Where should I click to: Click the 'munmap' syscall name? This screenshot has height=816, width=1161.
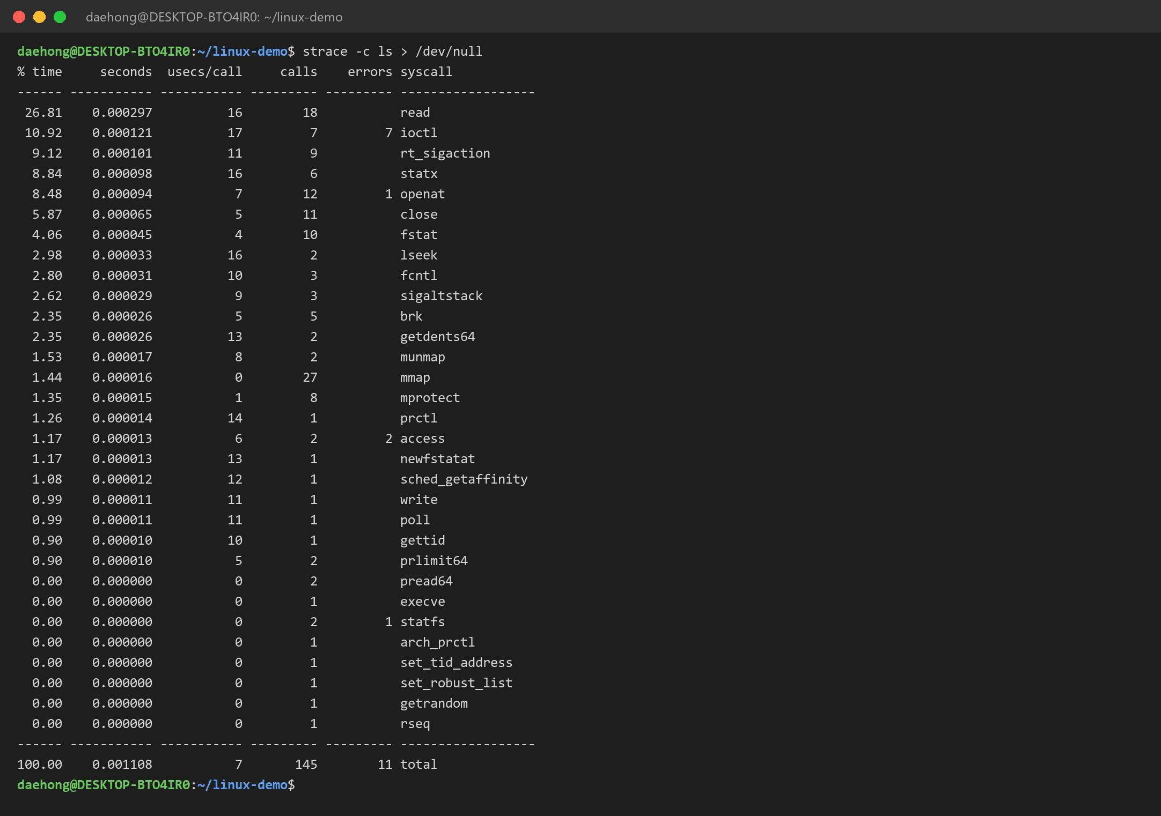(x=423, y=357)
